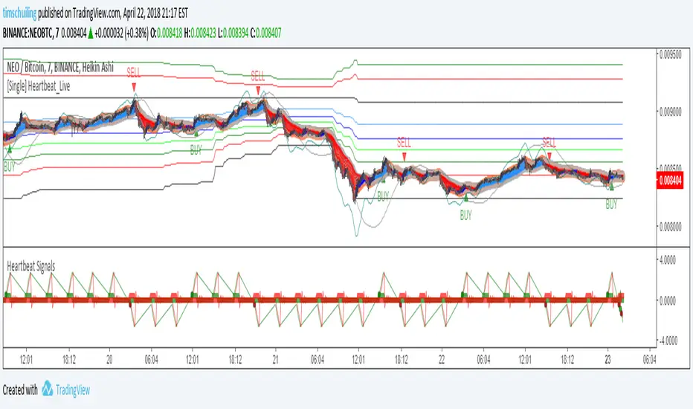Click the -4.0000 indicator axis label
Image resolution: width=693 pixels, height=409 pixels.
coord(668,341)
